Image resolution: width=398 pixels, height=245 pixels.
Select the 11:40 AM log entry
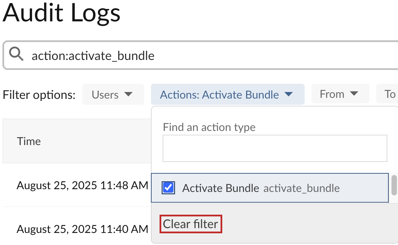pyautogui.click(x=82, y=229)
